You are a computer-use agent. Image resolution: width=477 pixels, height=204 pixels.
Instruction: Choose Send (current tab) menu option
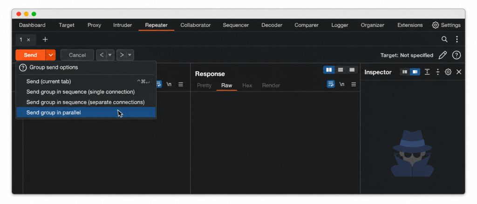[x=86, y=81]
